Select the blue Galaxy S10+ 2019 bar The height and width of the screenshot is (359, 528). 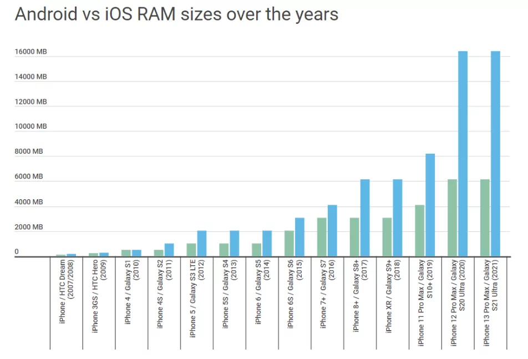(430, 205)
